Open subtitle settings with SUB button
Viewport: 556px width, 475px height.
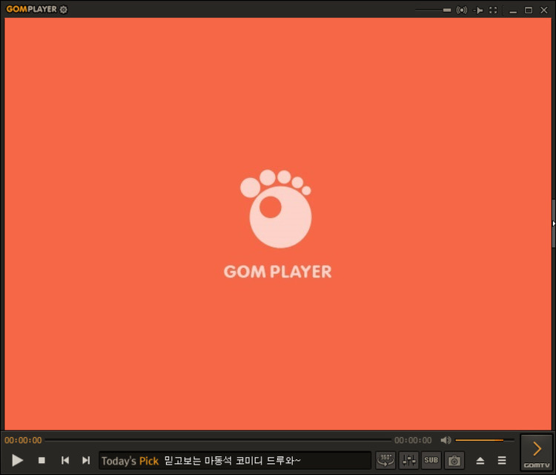click(431, 460)
